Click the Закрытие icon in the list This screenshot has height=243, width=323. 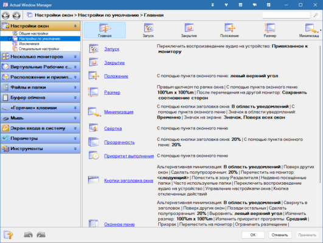coord(94,63)
